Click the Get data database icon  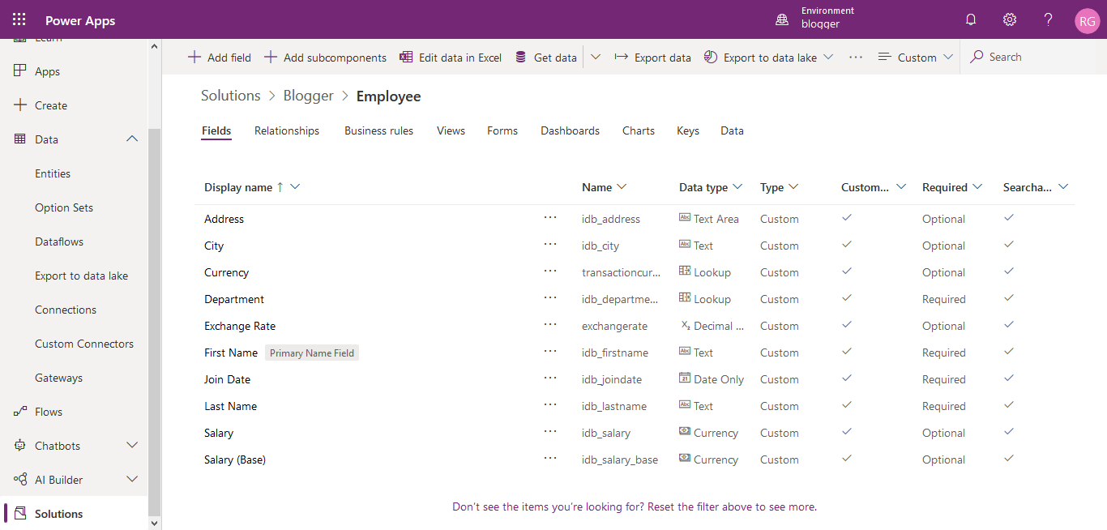(x=521, y=58)
